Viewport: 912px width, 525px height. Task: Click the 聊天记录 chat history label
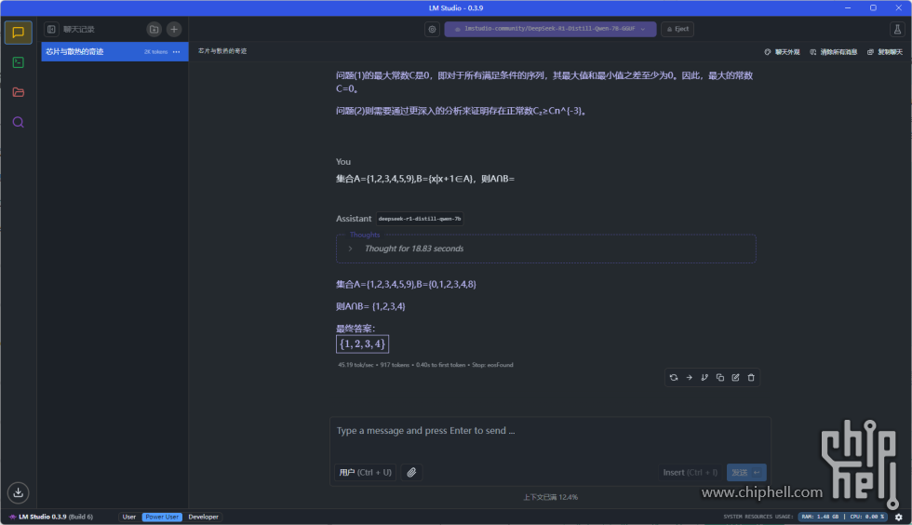(x=78, y=29)
